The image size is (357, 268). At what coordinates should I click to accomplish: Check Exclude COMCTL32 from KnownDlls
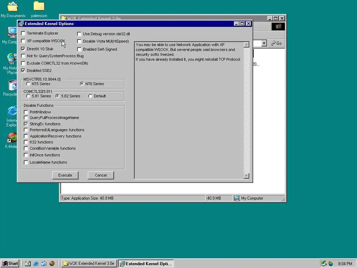[x=23, y=63]
